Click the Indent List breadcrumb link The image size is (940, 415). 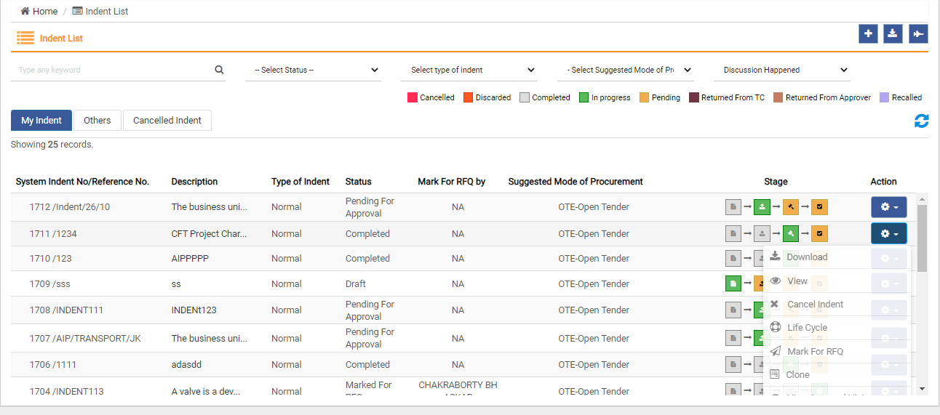pyautogui.click(x=106, y=12)
